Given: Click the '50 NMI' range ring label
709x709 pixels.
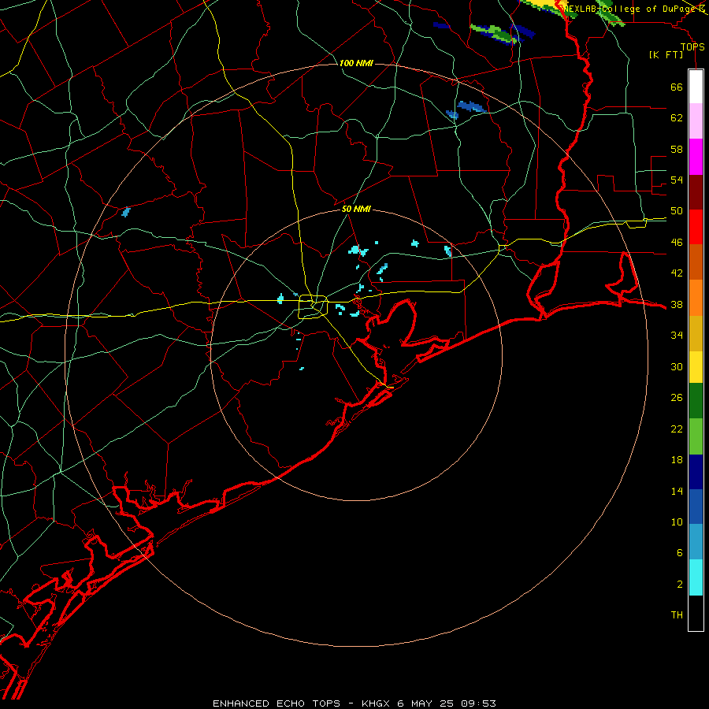Looking at the screenshot, I should tap(356, 209).
